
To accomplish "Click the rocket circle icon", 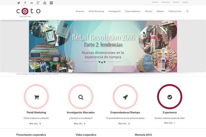I will pyautogui.click(x=125, y=97).
